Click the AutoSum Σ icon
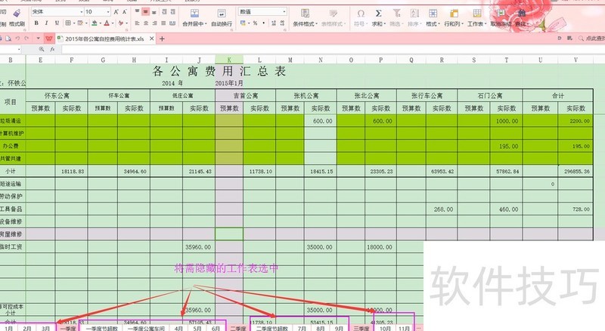 click(x=378, y=14)
